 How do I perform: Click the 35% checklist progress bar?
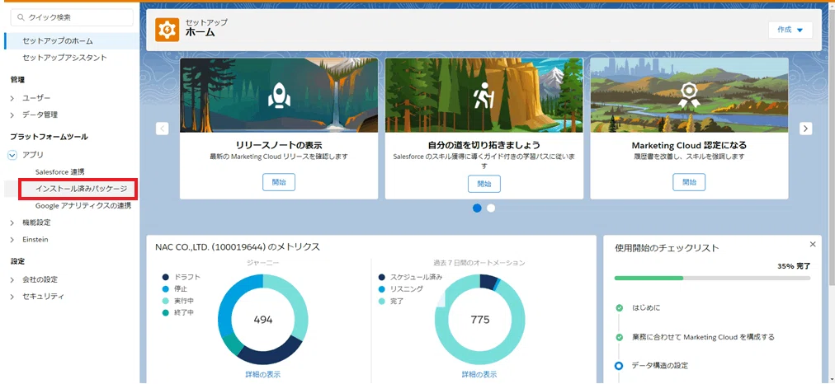(x=712, y=279)
